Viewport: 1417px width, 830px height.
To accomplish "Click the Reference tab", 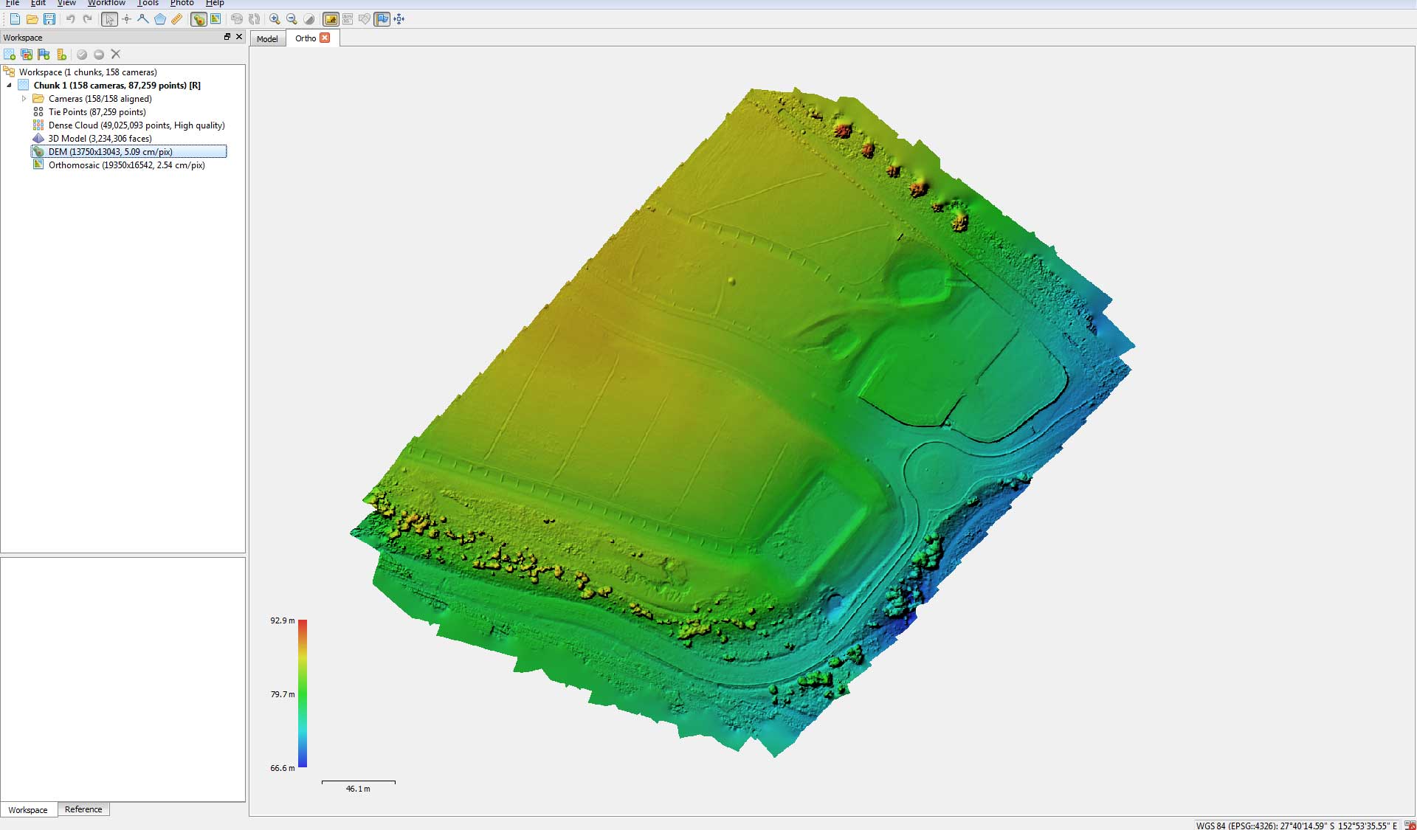I will tap(83, 809).
